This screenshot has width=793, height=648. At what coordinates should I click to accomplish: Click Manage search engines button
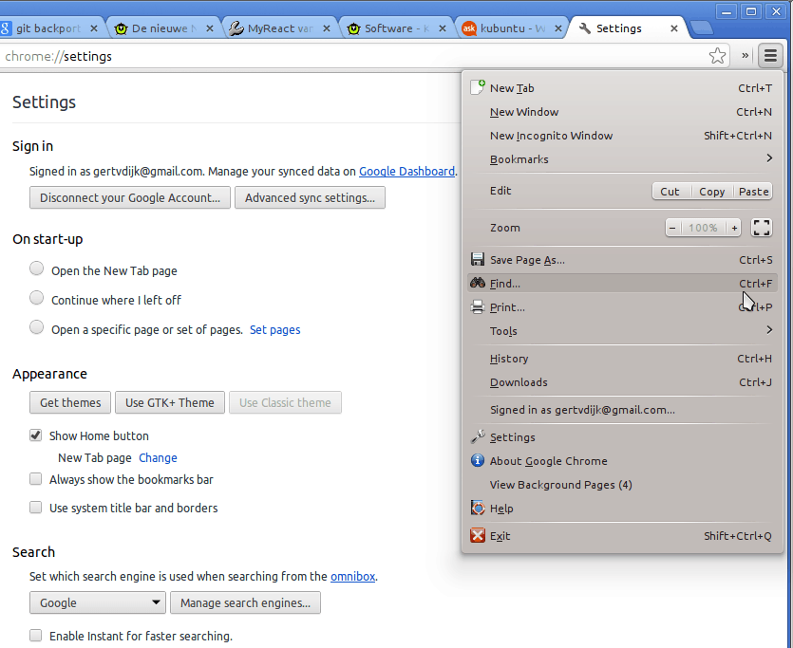(245, 602)
